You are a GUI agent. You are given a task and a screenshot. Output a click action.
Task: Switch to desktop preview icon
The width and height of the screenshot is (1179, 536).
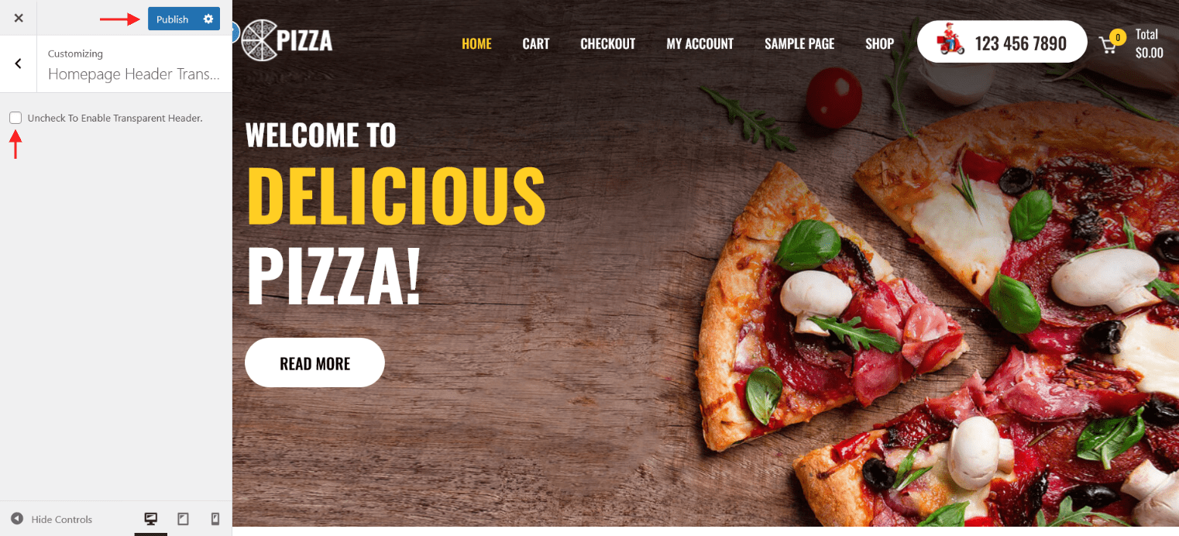coord(151,519)
